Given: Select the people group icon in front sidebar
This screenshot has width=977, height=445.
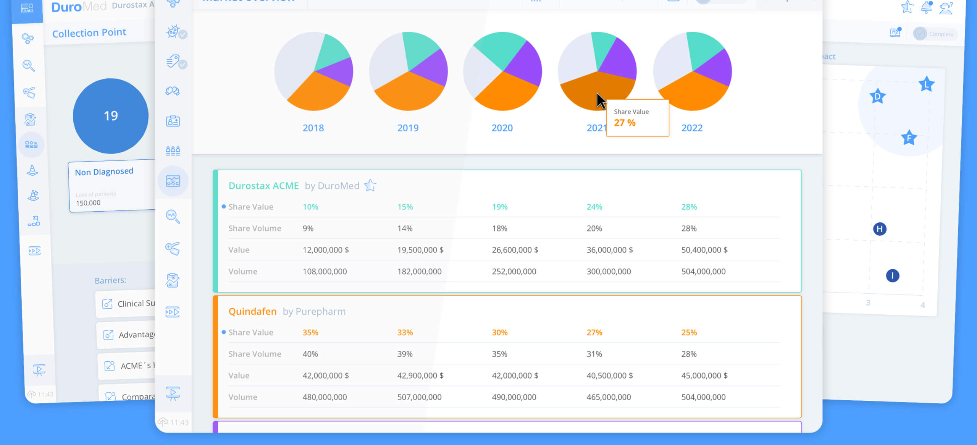Looking at the screenshot, I should 173,150.
